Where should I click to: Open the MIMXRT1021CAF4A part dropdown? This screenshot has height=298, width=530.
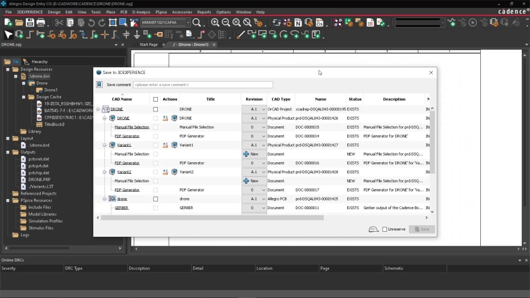[x=188, y=23]
